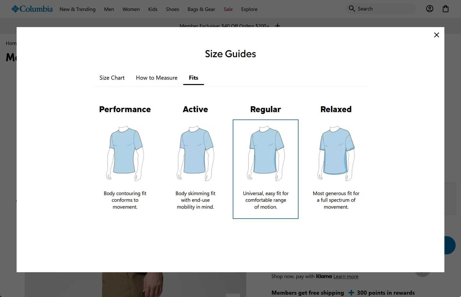This screenshot has height=297, width=461.
Task: Click the magnifying glass search icon
Action: point(352,9)
